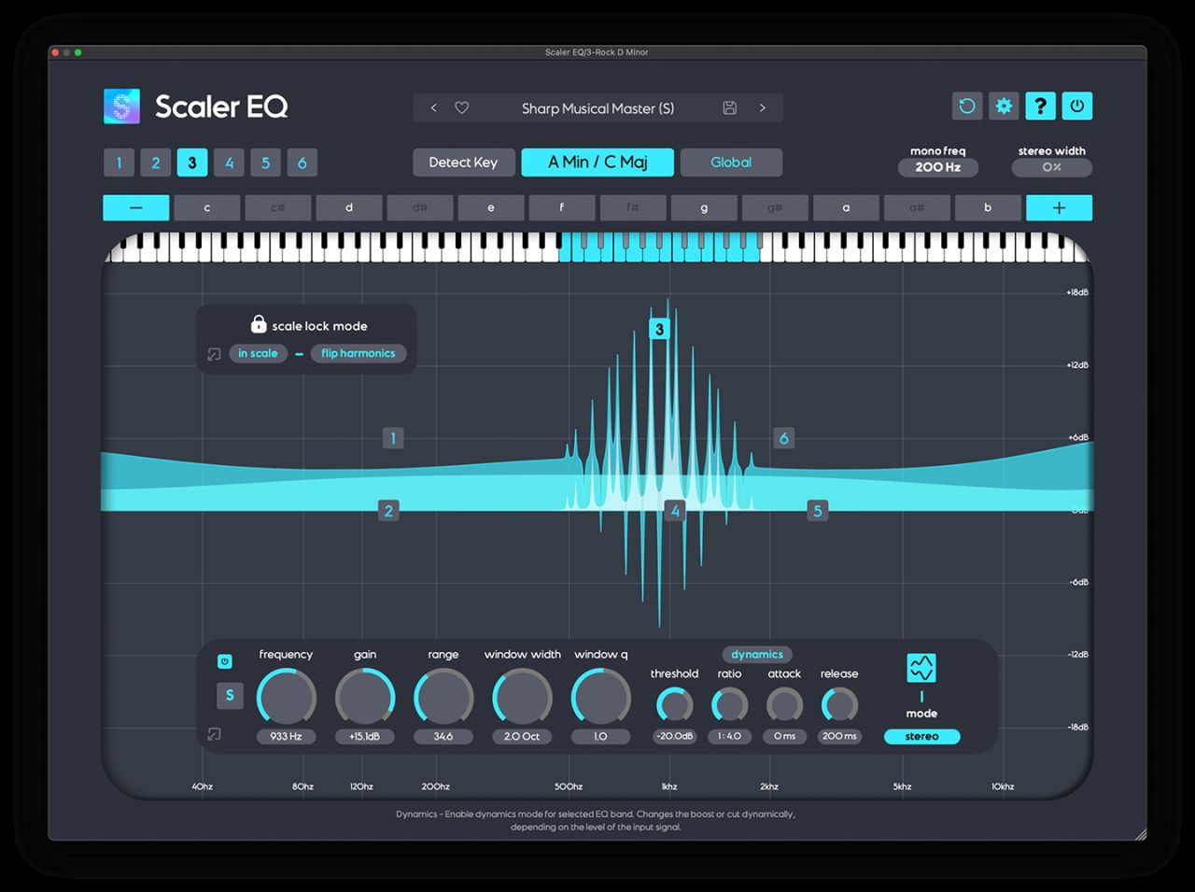The height and width of the screenshot is (892, 1195).
Task: Select band 1 tab
Action: (x=119, y=163)
